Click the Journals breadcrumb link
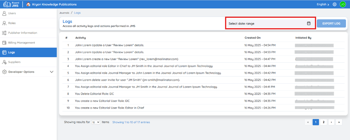Screen dimensions: 350x140 tap(64, 13)
